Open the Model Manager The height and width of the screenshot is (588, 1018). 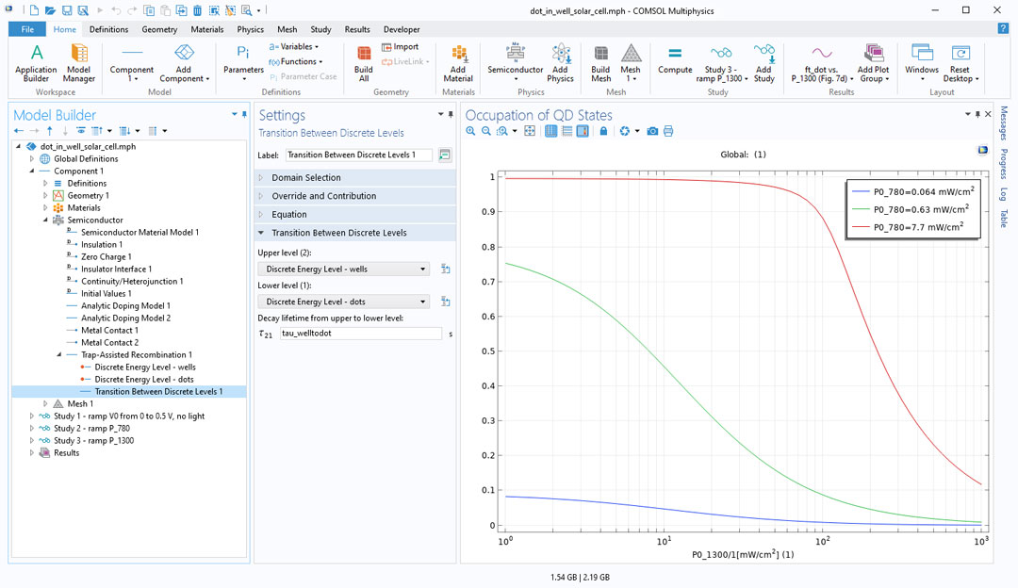coord(79,62)
